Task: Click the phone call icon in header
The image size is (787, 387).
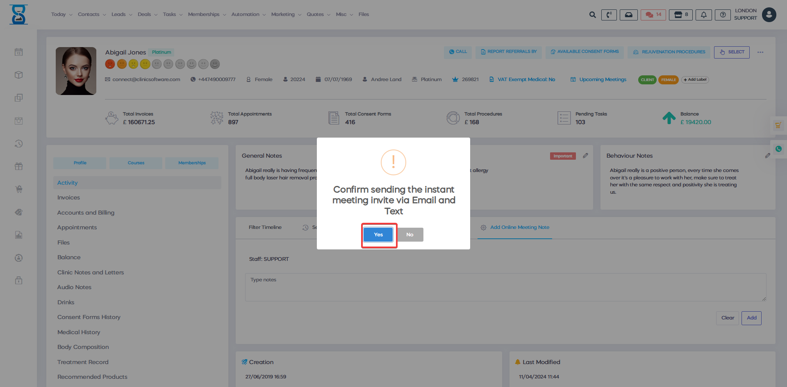Action: [x=609, y=15]
